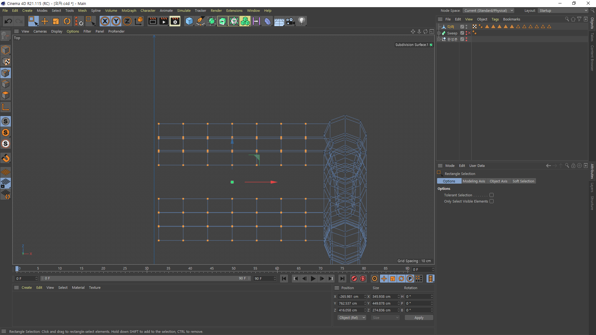
Task: Click frame 45 on the timeline ruler
Action: (x=212, y=269)
